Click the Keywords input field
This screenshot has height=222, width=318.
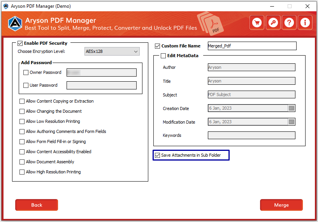(251, 135)
